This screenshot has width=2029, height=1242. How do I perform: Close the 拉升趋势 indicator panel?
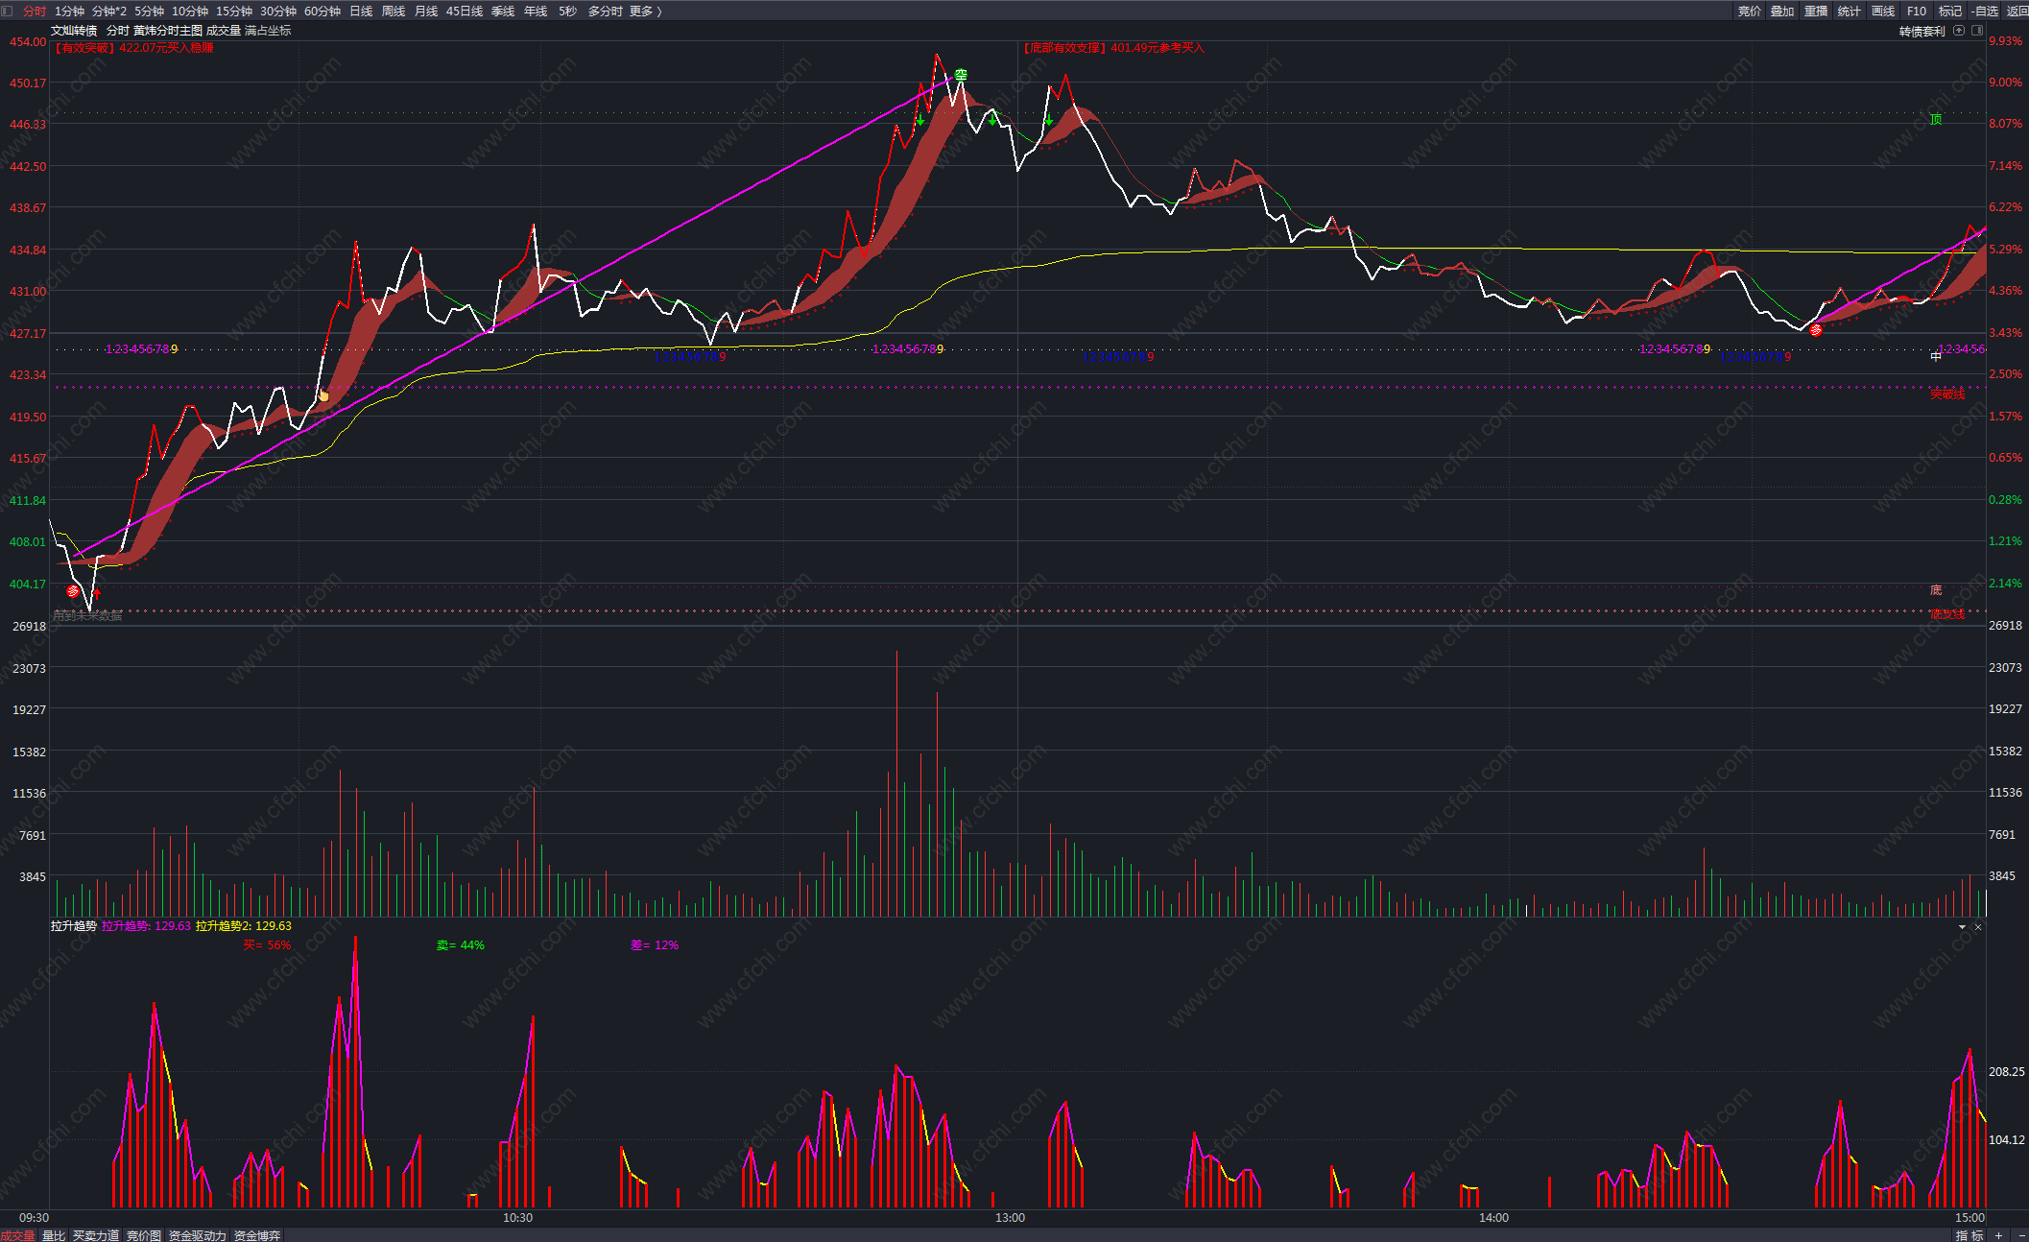pos(1977,927)
